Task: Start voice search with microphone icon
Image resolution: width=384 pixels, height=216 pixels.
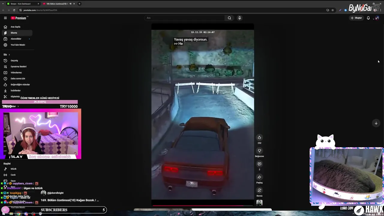Action: click(239, 18)
